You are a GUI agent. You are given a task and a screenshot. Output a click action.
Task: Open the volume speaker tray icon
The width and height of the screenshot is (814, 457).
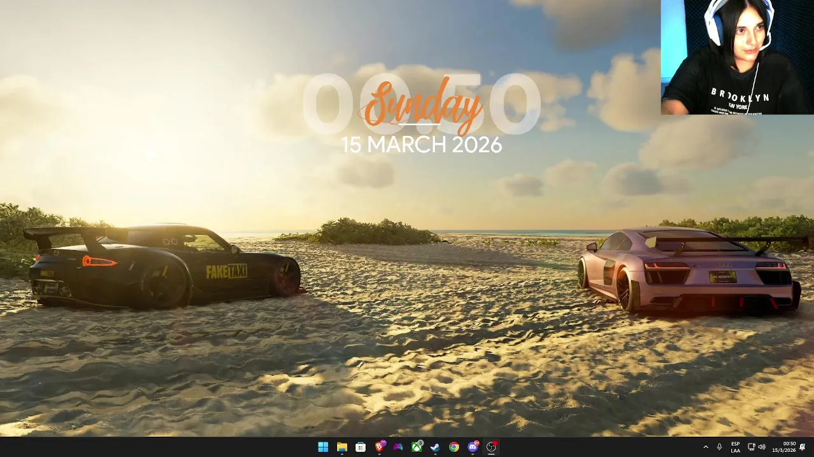pos(762,447)
